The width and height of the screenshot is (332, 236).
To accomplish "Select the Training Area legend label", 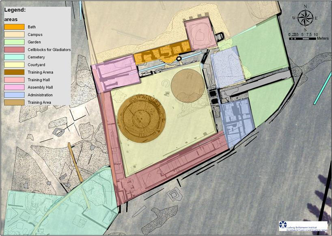I will tap(39, 102).
